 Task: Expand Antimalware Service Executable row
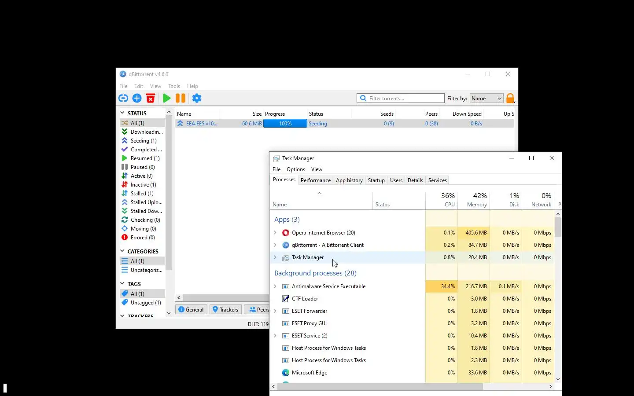(275, 286)
